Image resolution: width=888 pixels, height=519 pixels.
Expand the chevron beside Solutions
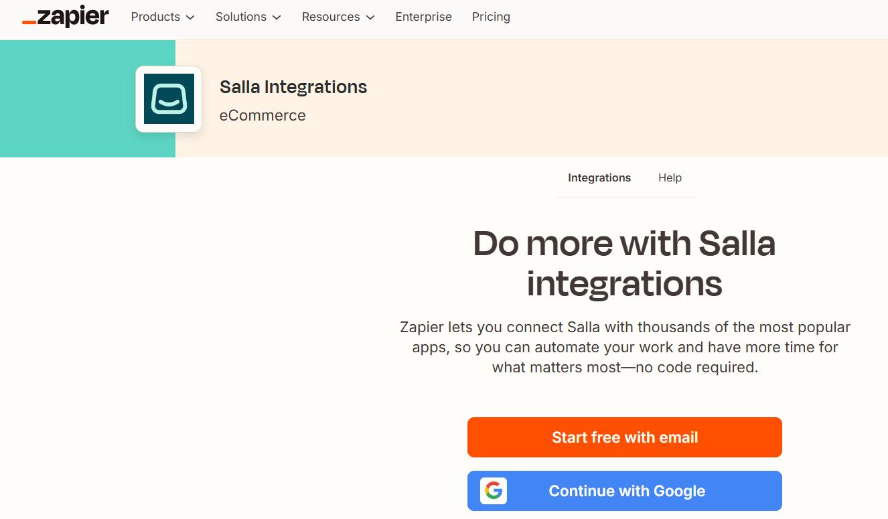[x=277, y=17]
